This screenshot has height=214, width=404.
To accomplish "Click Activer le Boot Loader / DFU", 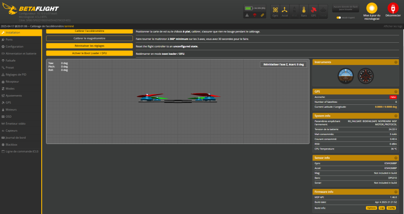I will coord(89,53).
